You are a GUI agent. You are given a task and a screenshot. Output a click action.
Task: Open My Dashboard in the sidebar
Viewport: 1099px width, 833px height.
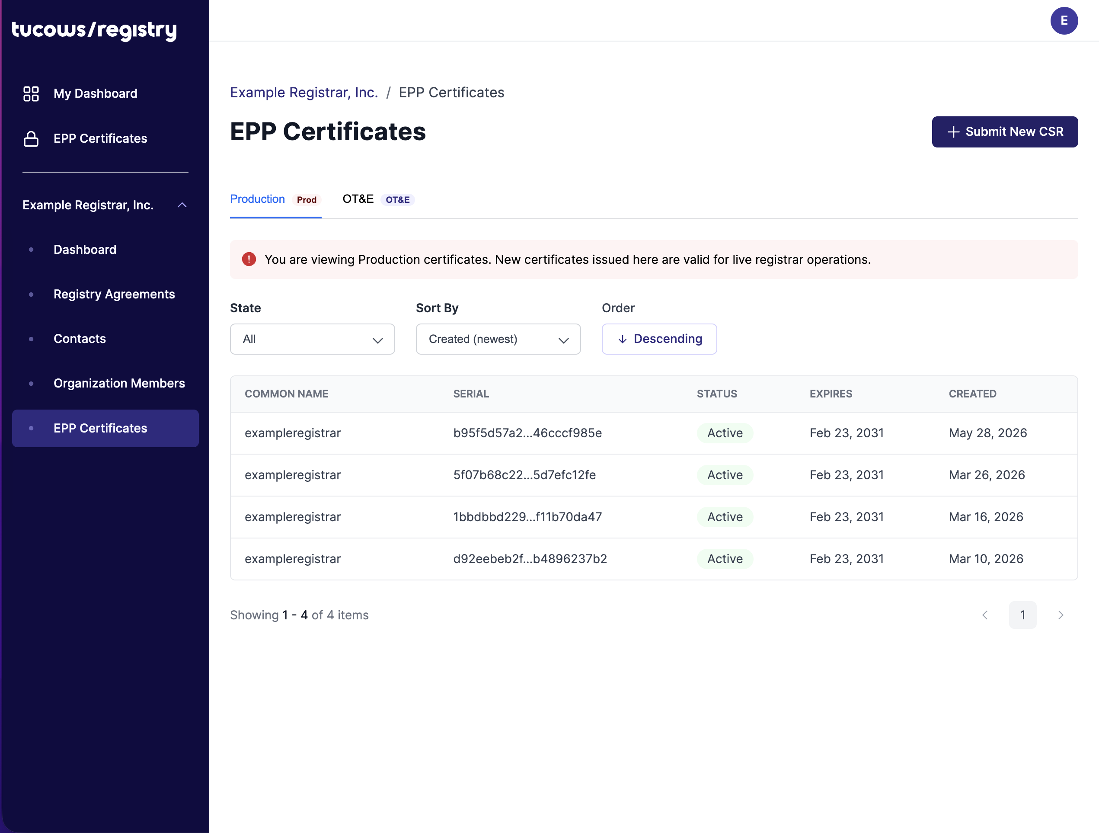click(96, 93)
